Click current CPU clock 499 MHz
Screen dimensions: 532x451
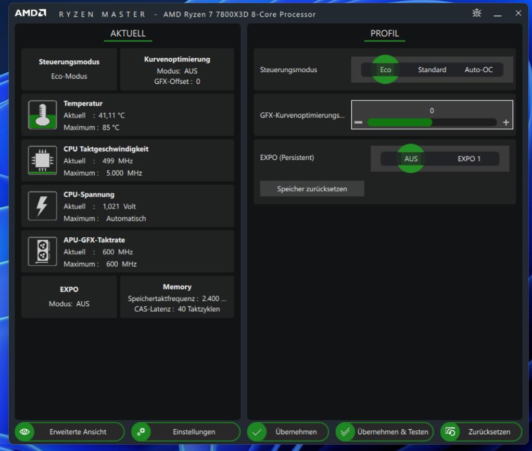[118, 161]
